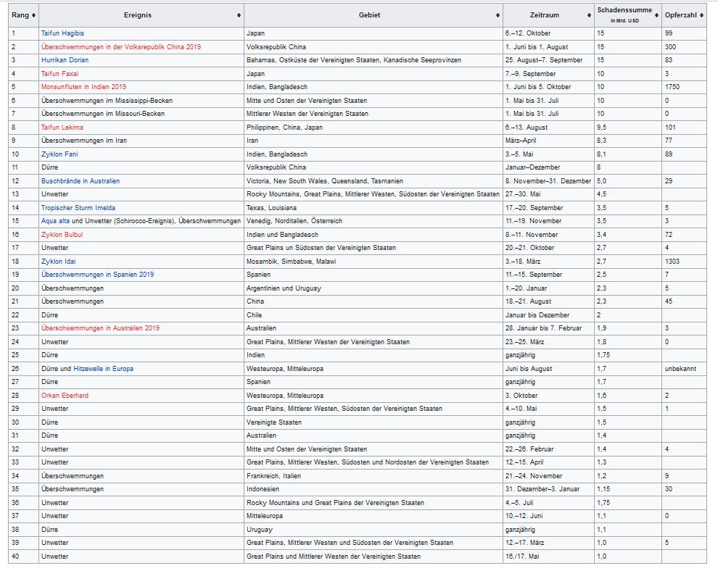Click the Taifun Lekima link
Screen dimensions: 718x571
(x=62, y=128)
